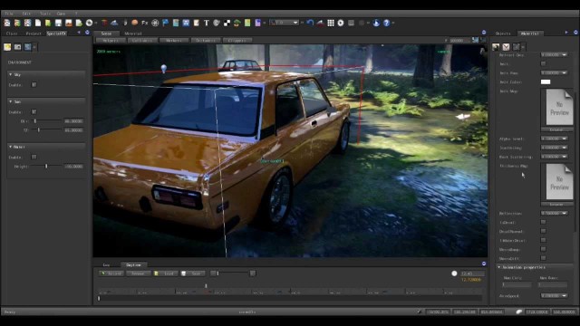Click the Colliders button above viewport
Viewport: 580px width, 326px height.
click(142, 40)
